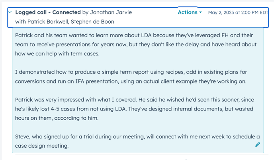This screenshot has width=274, height=160.
Task: Click the 'with' label before the attendee names
Action: (21, 22)
